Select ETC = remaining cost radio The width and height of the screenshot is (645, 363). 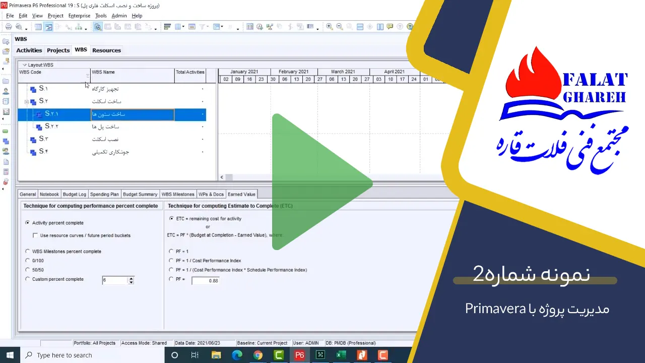[x=171, y=219]
